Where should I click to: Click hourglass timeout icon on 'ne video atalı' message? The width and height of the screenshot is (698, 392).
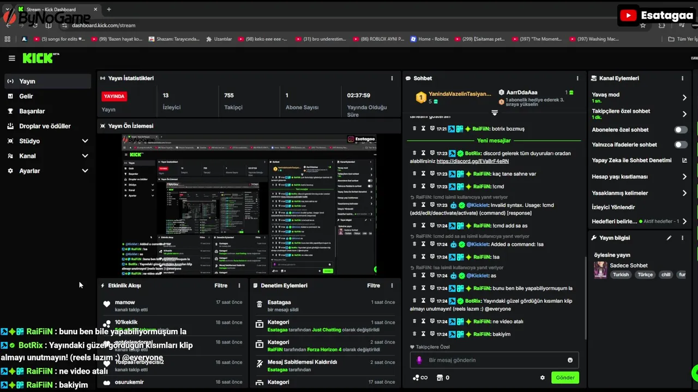coord(423,322)
